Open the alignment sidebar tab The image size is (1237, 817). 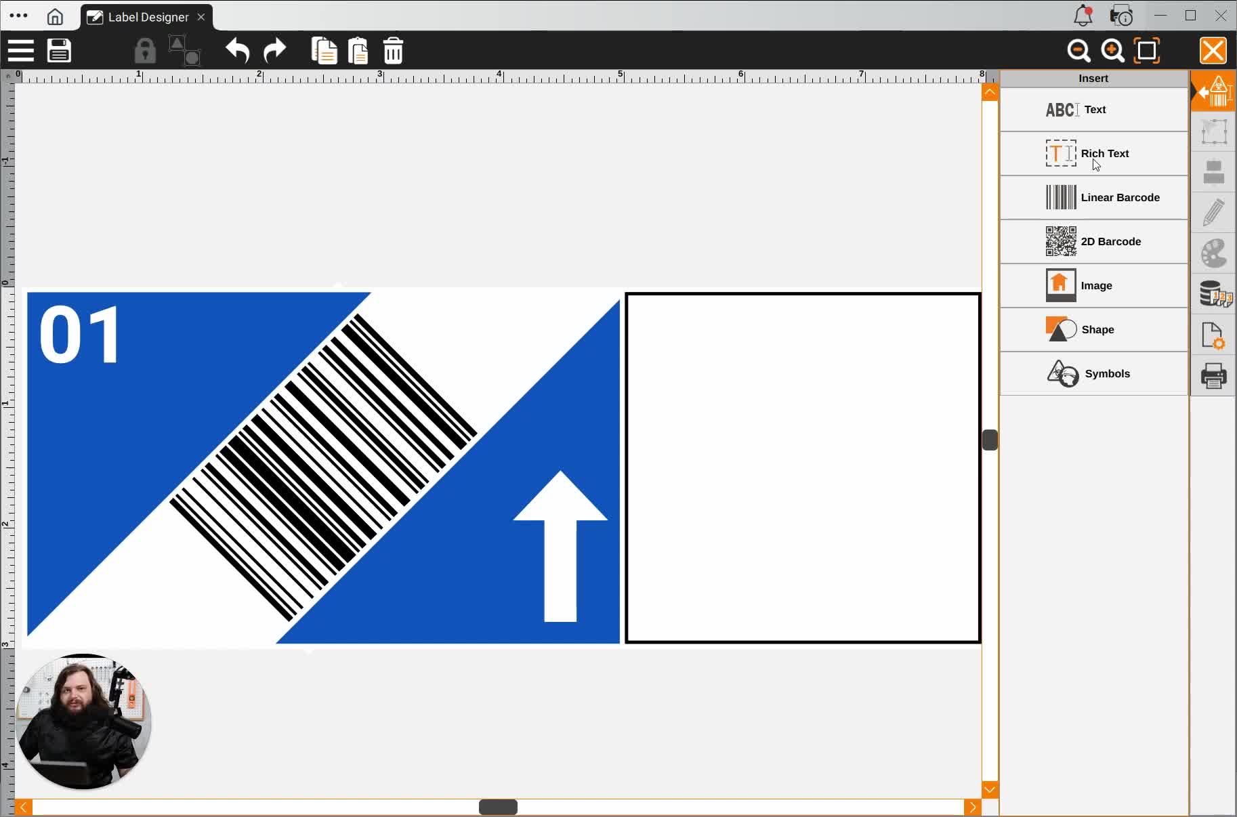coord(1213,172)
